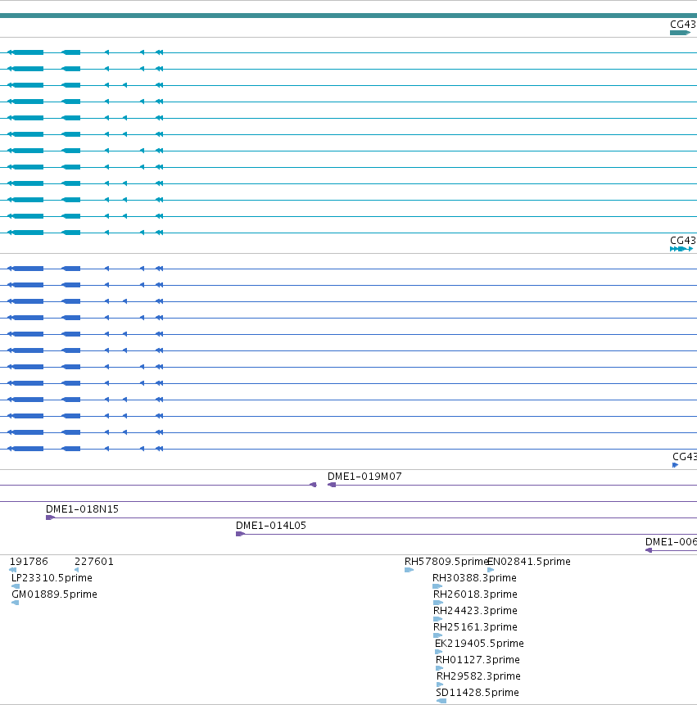697x705 pixels.
Task: Open the RH29582.3prime label
Action: pyautogui.click(x=478, y=676)
